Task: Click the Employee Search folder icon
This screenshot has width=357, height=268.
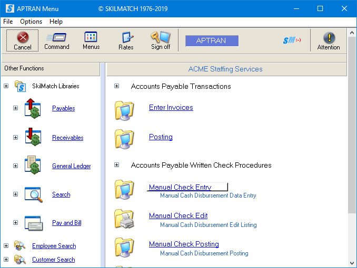Action: pyautogui.click(x=20, y=245)
